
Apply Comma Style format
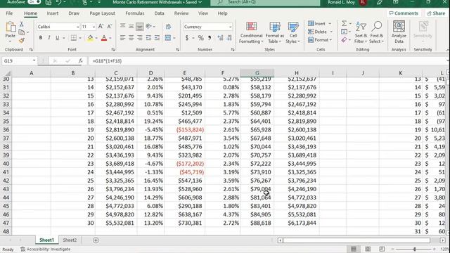(210, 38)
